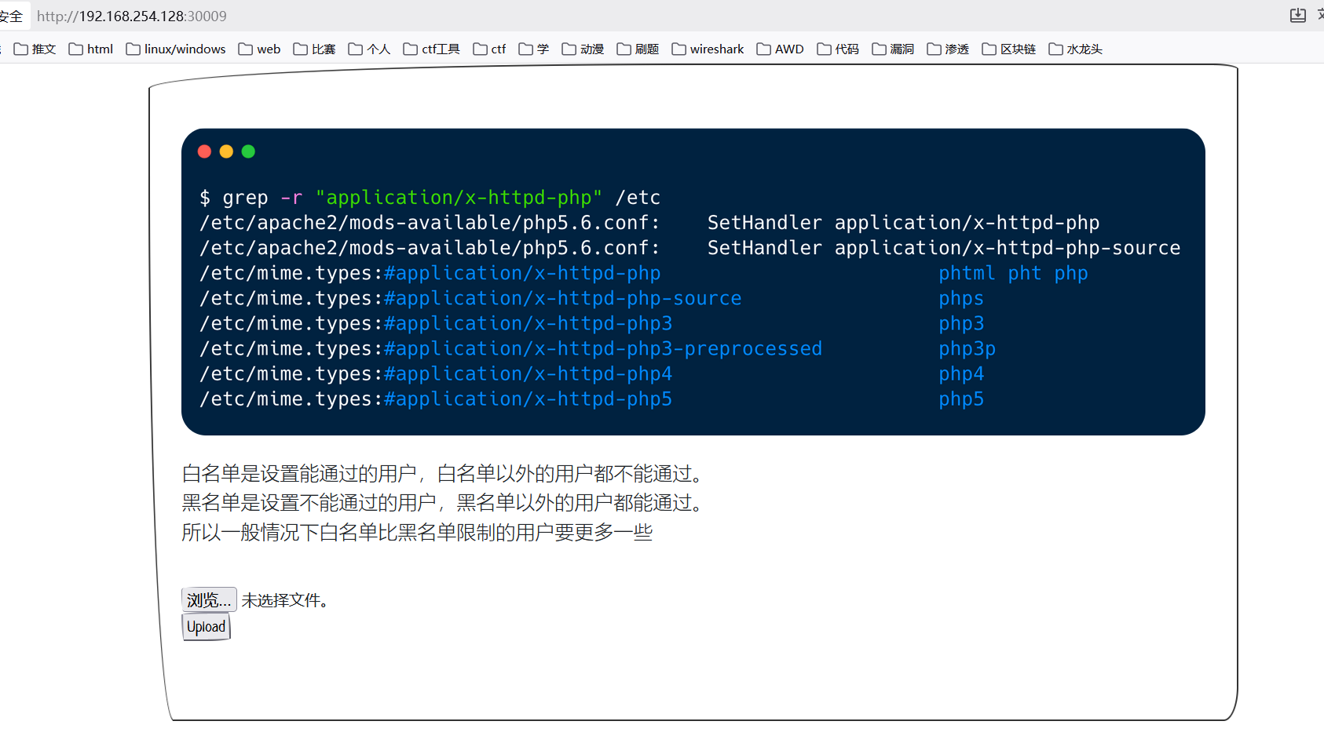Click 'SetHandler application/x-httpd-php-source' text
1324x754 pixels.
click(944, 248)
